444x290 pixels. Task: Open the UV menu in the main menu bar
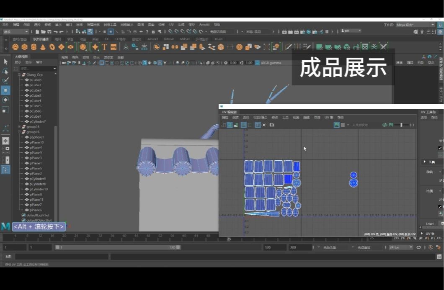pyautogui.click(x=171, y=24)
